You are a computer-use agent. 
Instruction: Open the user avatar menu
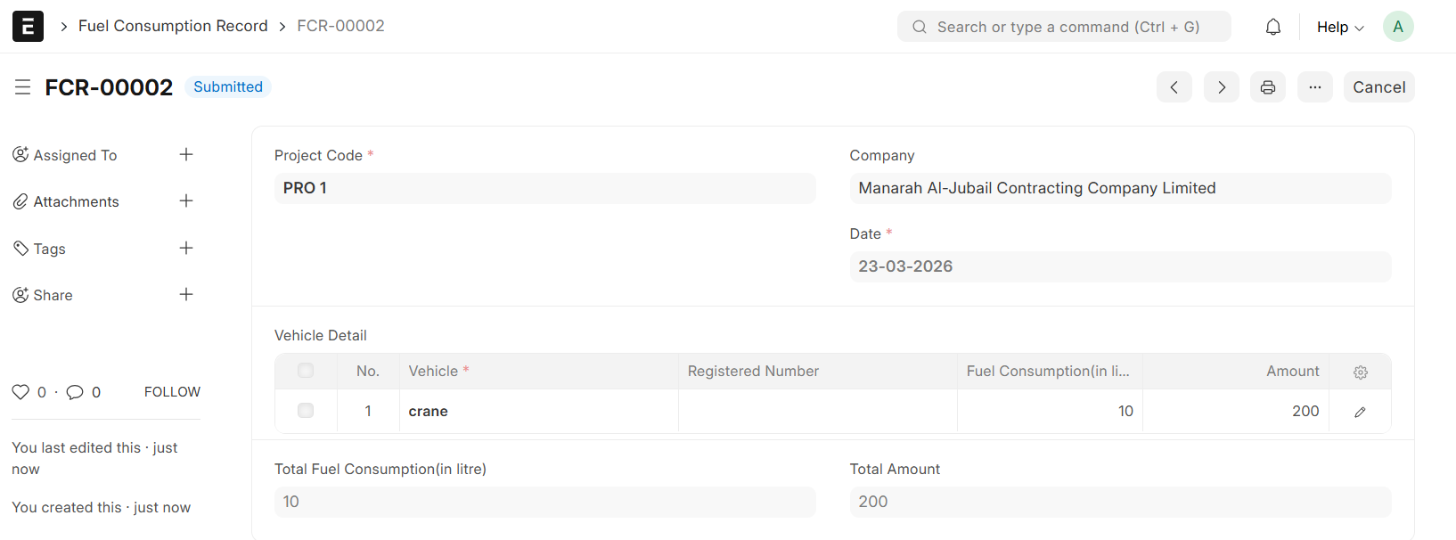click(1397, 27)
